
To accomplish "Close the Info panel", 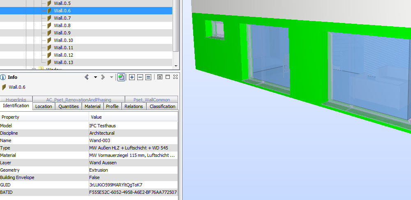I will [x=176, y=77].
